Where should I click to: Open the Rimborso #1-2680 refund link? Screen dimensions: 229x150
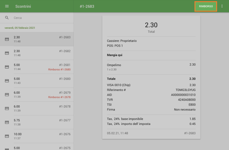(x=59, y=69)
